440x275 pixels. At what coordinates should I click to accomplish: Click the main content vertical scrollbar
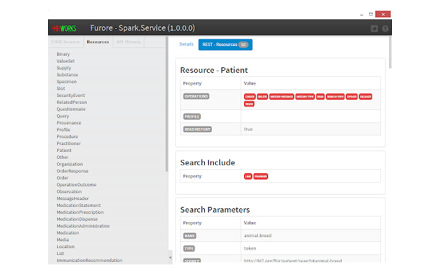[x=390, y=52]
